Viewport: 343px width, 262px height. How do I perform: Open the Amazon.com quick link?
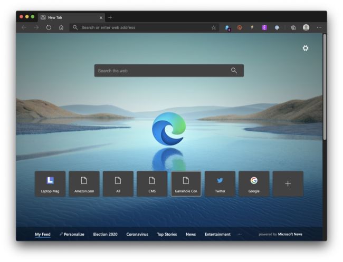click(x=84, y=184)
